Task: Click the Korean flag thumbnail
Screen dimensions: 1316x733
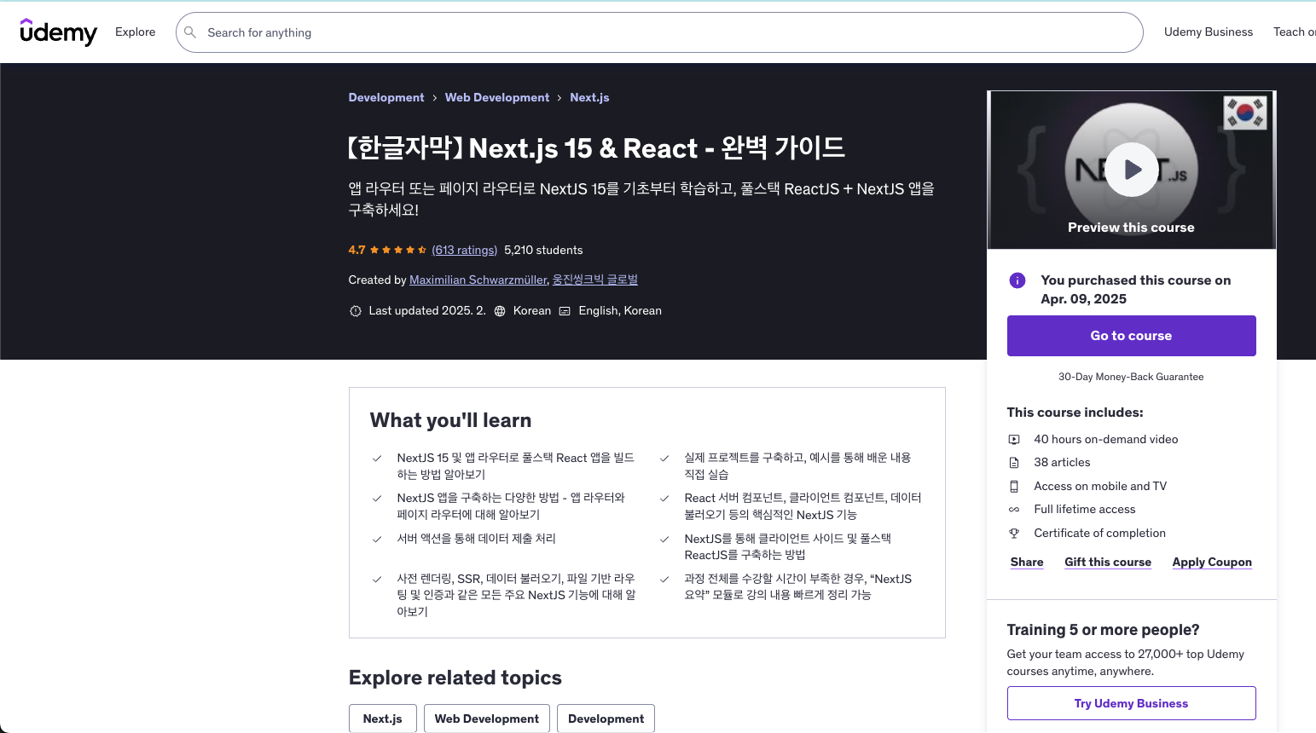Action: pos(1245,111)
